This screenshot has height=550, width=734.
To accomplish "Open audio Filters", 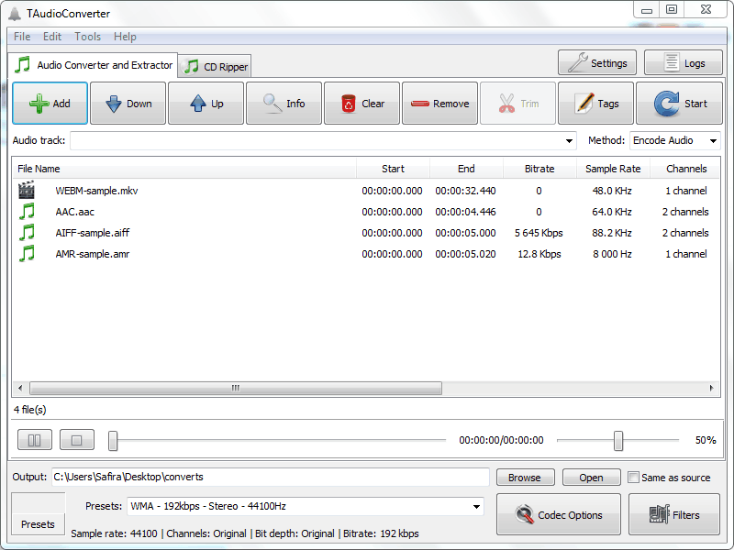I will tap(674, 514).
